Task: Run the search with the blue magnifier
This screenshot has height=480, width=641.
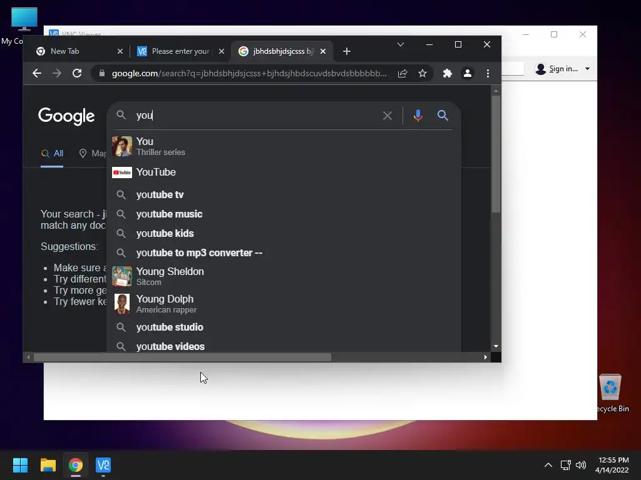Action: click(443, 116)
